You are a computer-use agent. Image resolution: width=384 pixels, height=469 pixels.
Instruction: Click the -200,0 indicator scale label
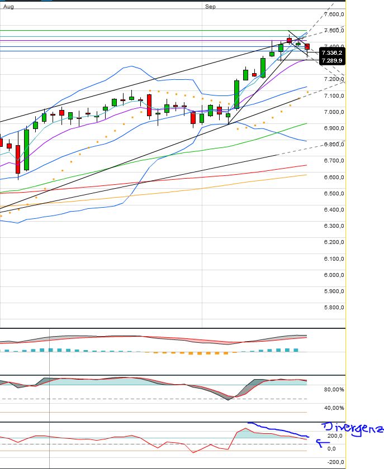point(334,462)
